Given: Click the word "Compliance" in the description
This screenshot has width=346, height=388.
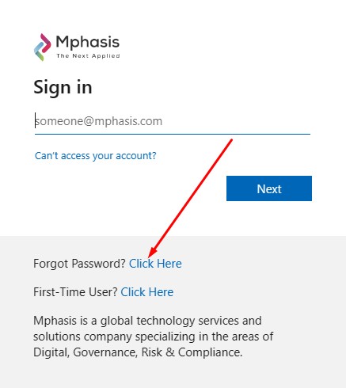Looking at the screenshot, I should pos(210,352).
